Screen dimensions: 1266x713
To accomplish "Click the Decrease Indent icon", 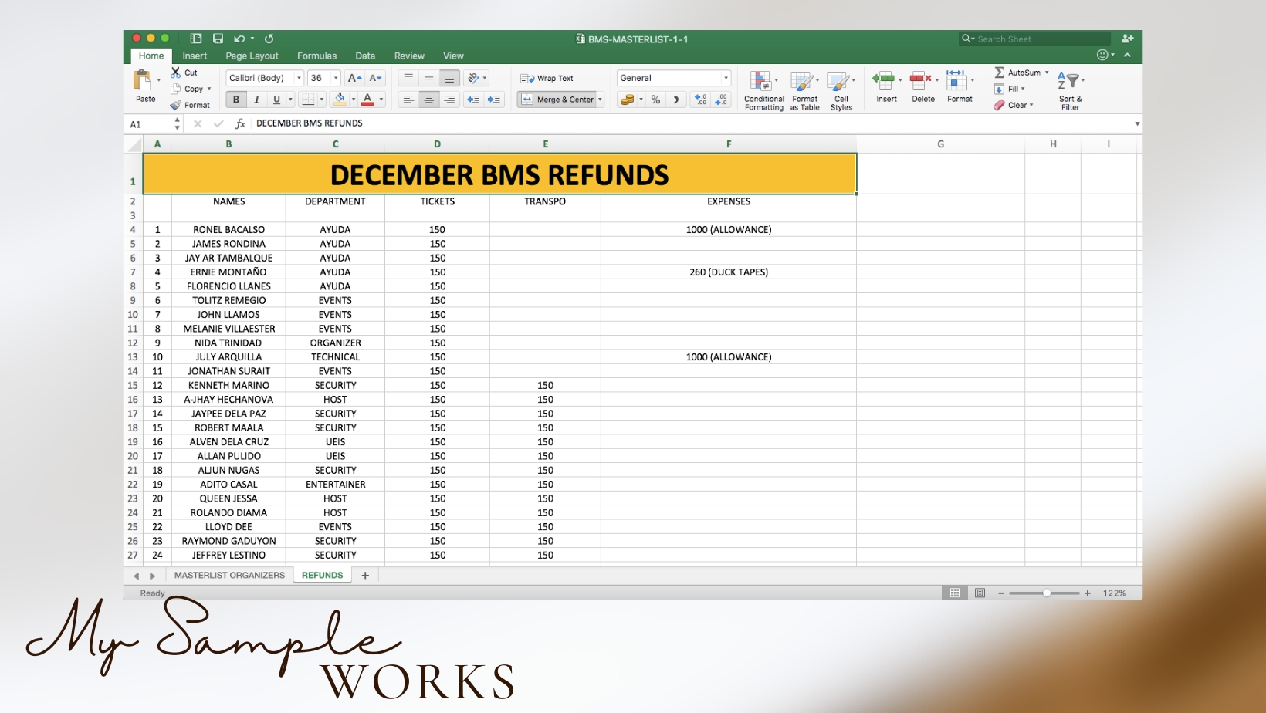I will [x=473, y=100].
